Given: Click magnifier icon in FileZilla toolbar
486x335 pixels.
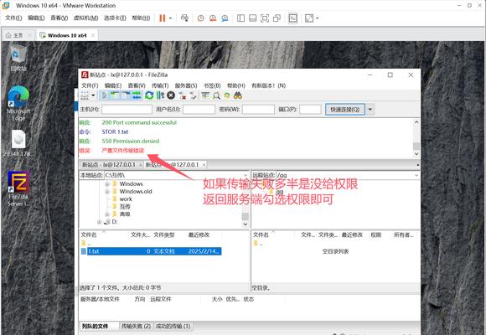Looking at the screenshot, I should click(x=216, y=95).
